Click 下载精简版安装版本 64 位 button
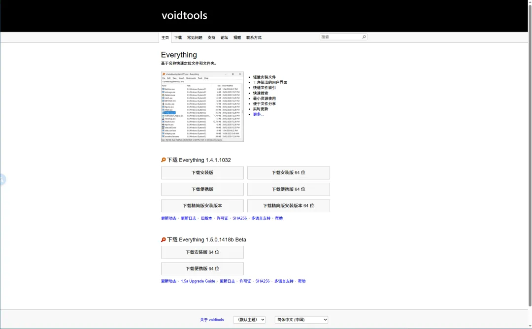 [288, 205]
